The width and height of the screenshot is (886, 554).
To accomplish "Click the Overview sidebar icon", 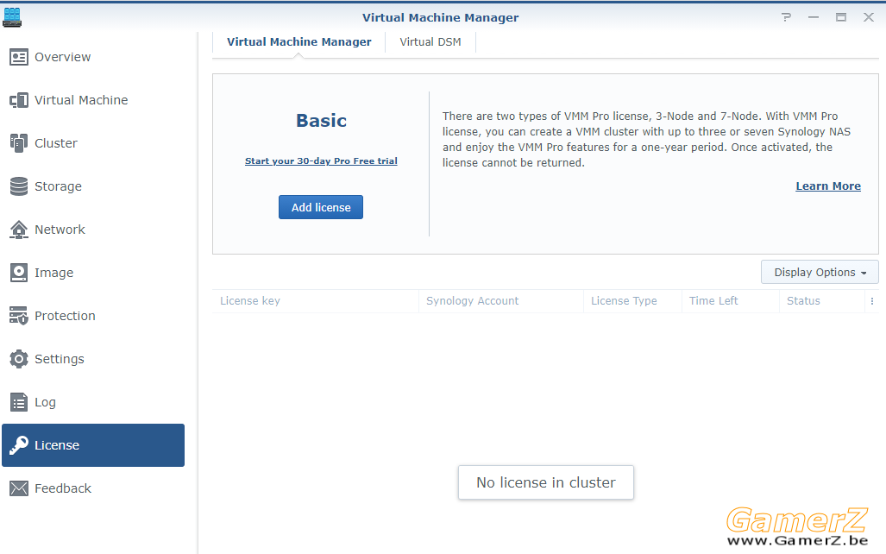I will [19, 57].
